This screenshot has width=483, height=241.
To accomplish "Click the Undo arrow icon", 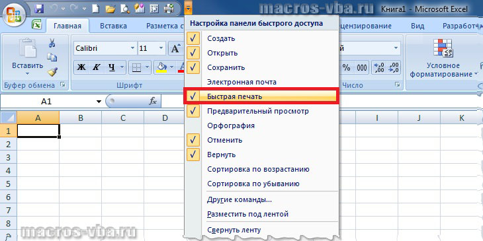I will (54, 9).
